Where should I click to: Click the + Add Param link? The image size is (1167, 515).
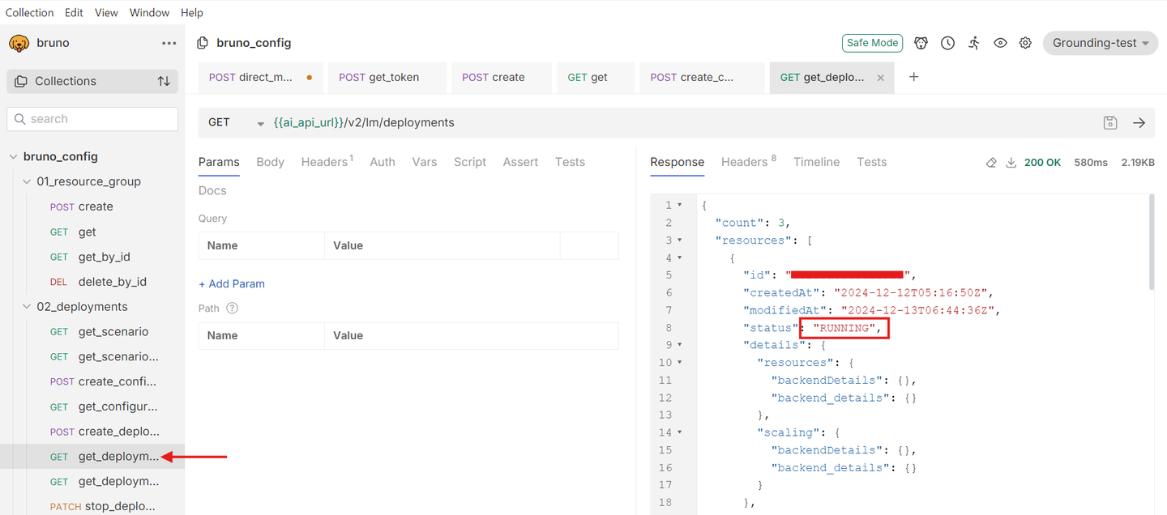click(232, 284)
